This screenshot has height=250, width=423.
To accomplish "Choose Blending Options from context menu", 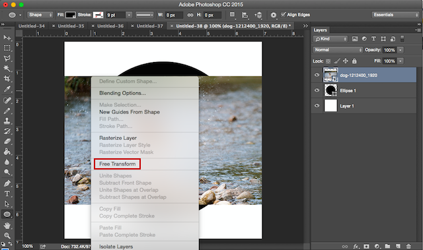I will [122, 93].
